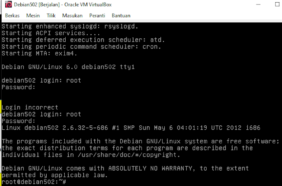Screen dimensions: 282x186
Task: Click the root@debian502 shell prompt
Action: 34,182
